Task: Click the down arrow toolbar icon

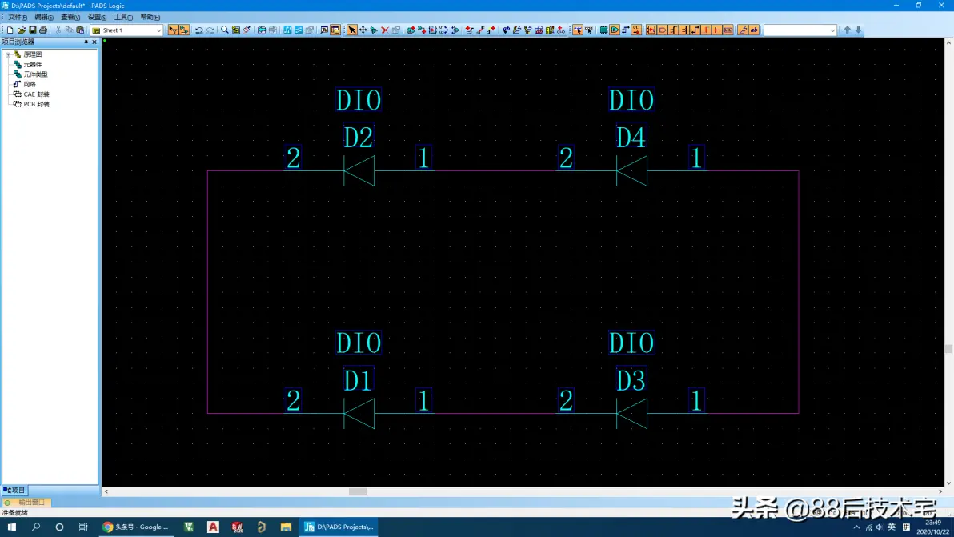Action: click(859, 30)
